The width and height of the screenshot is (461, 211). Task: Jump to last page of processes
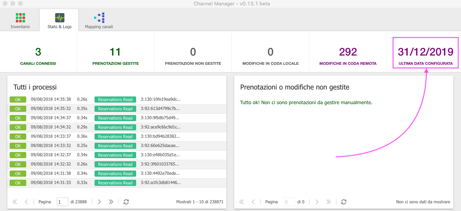(111, 202)
